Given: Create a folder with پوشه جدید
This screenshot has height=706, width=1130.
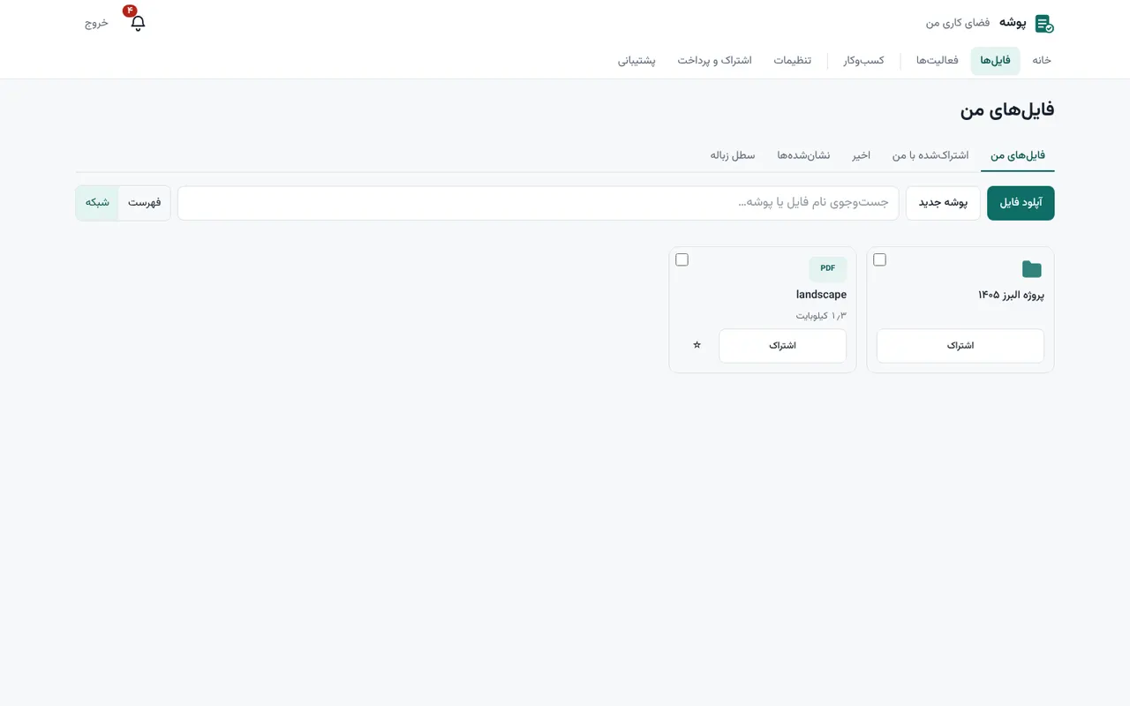Looking at the screenshot, I should [x=943, y=203].
